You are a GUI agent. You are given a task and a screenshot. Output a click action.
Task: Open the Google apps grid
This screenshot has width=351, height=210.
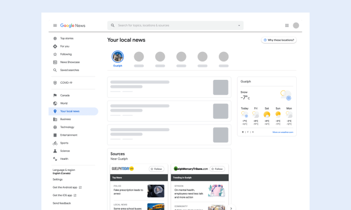[x=287, y=26]
